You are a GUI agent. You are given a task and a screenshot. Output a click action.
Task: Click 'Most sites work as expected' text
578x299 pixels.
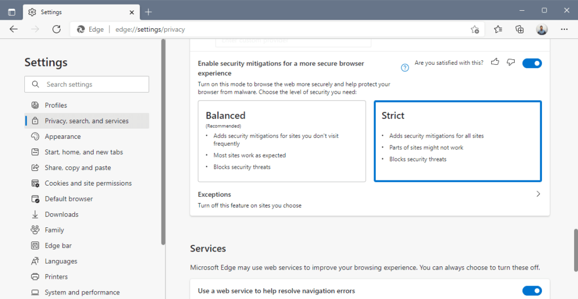tap(249, 155)
